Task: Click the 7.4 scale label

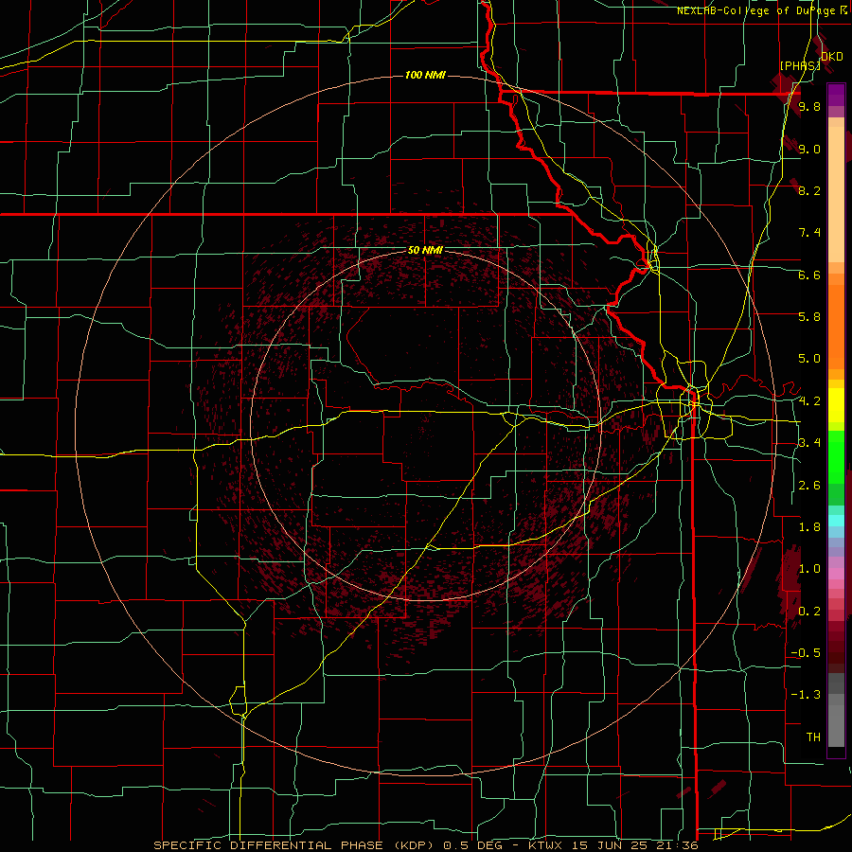Action: click(x=809, y=233)
